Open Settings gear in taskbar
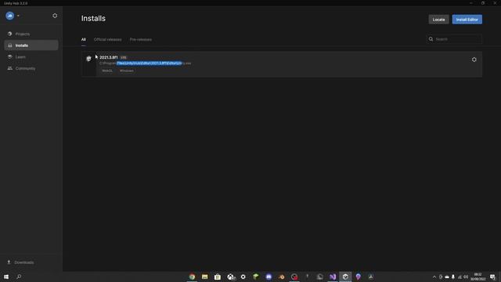The height and width of the screenshot is (282, 501). pos(243,277)
